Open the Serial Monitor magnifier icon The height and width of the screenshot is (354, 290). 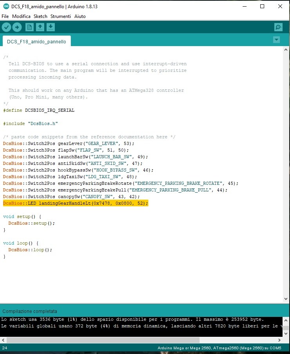click(278, 27)
